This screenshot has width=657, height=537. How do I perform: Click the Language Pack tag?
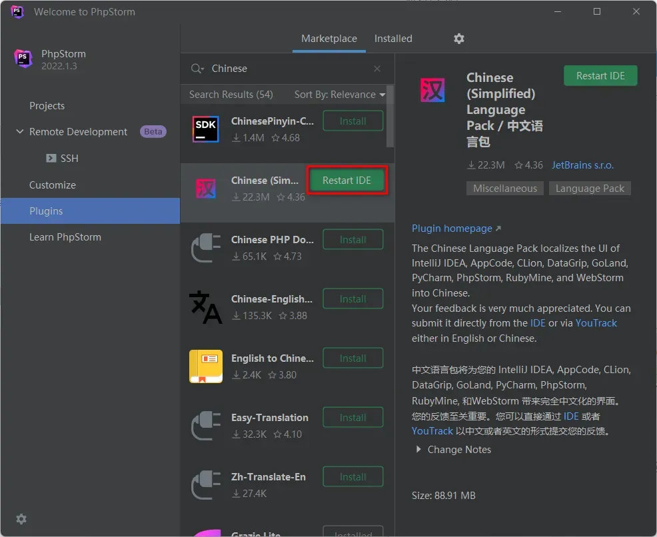tap(590, 189)
